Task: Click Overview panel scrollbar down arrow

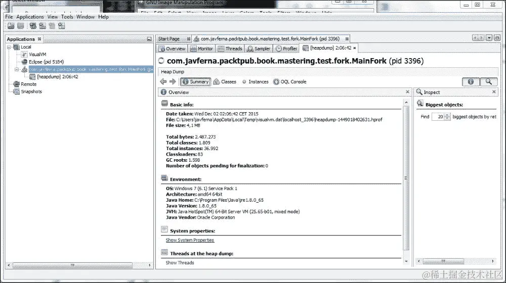Action: [406, 261]
